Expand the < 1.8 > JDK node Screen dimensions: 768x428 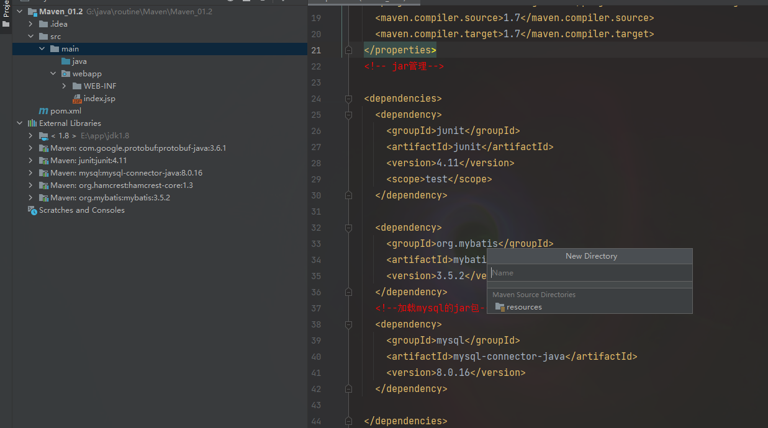(30, 136)
